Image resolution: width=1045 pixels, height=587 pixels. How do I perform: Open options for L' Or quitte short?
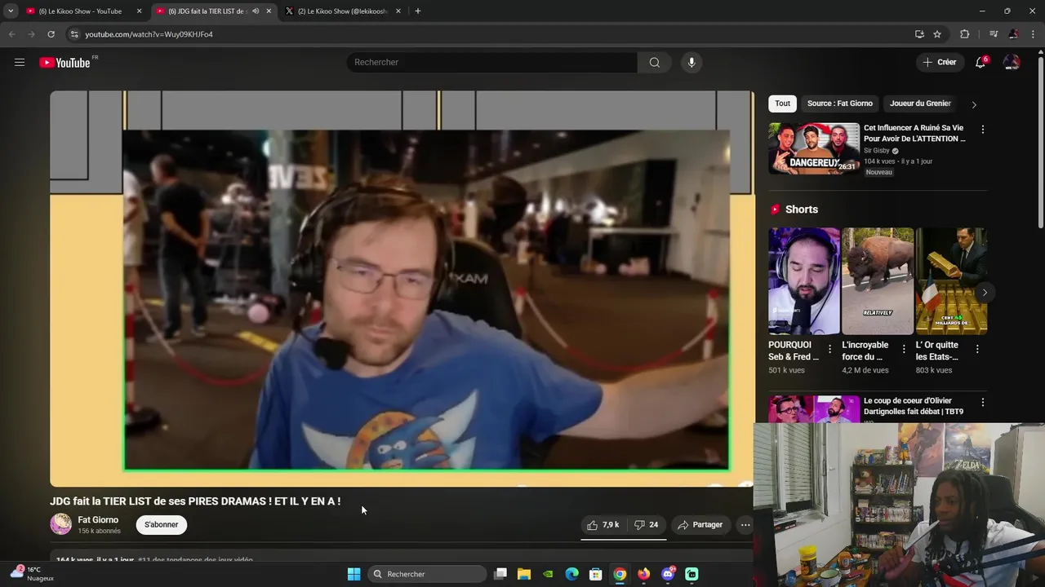point(977,349)
